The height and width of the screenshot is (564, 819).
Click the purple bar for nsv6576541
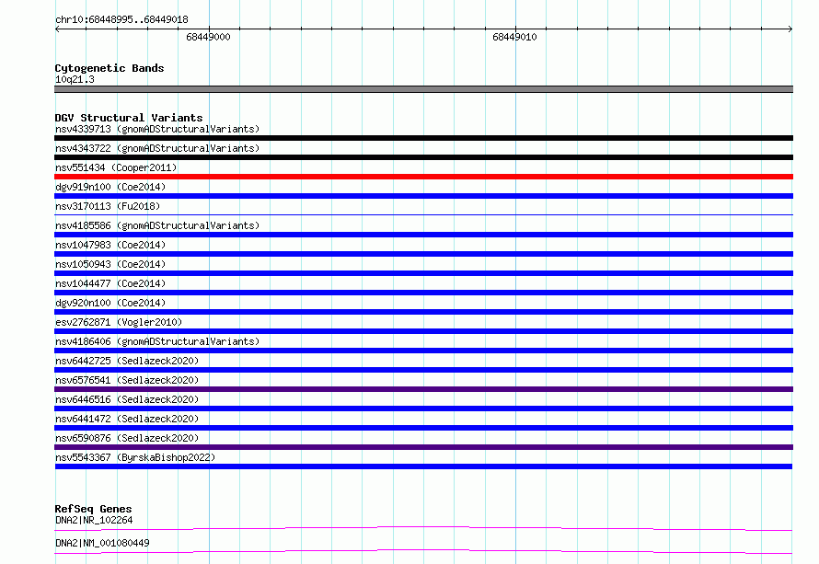tap(423, 389)
